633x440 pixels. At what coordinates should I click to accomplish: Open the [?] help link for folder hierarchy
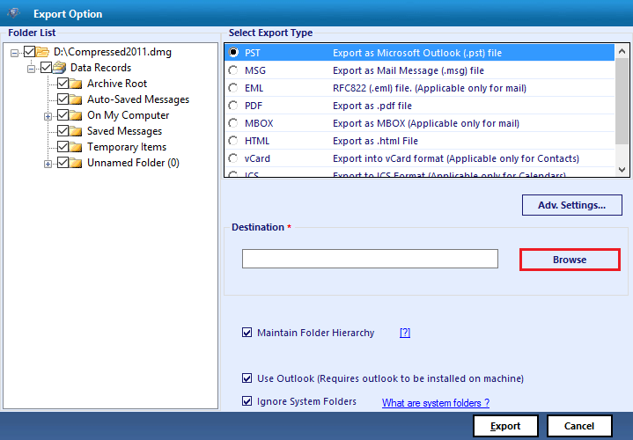click(x=405, y=333)
